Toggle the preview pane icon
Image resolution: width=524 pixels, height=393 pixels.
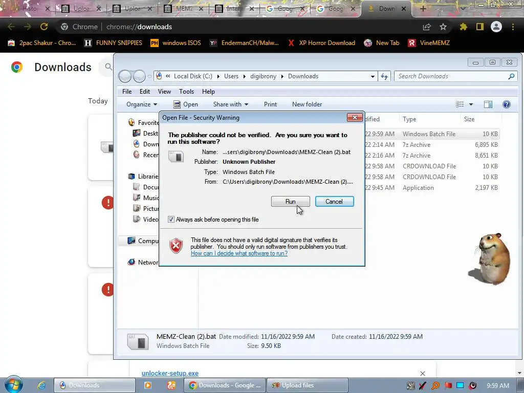click(488, 104)
